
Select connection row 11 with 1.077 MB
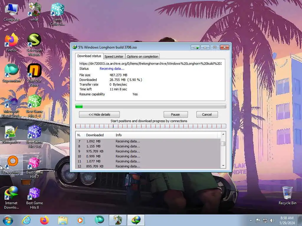148,161
